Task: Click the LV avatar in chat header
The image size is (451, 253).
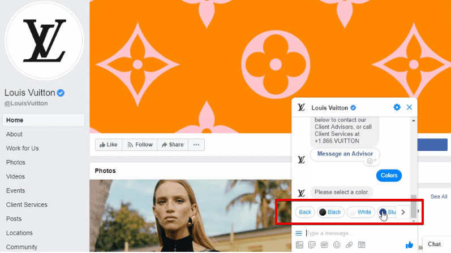Action: point(301,108)
